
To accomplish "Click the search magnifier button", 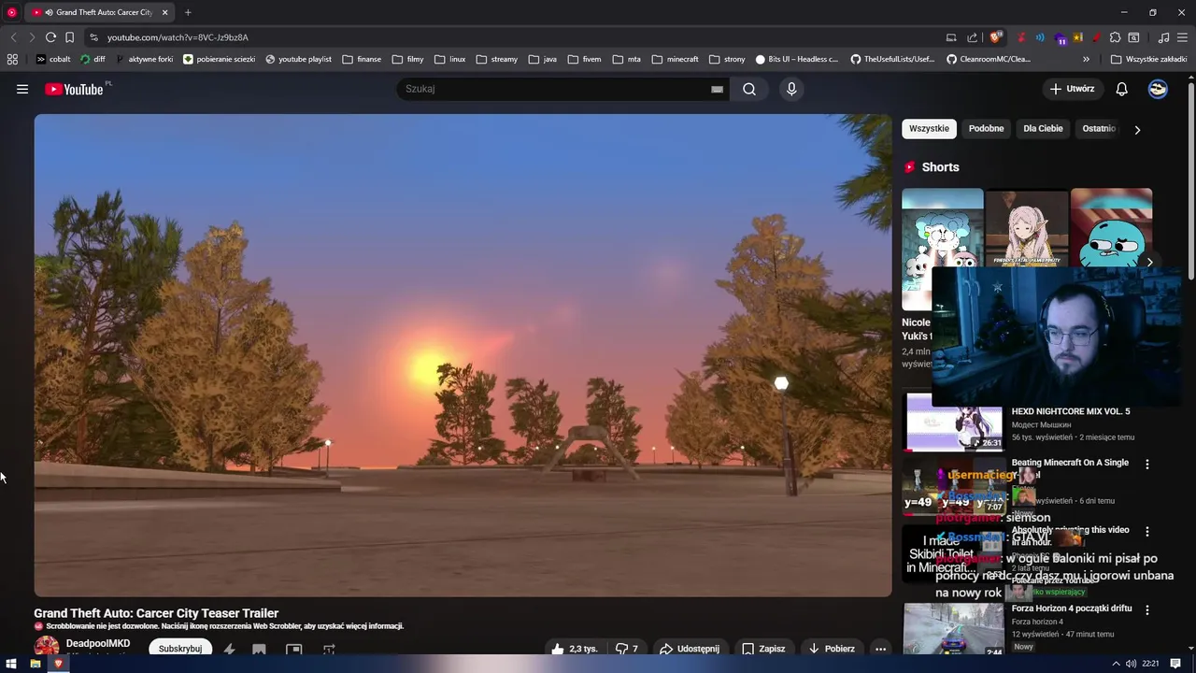I will pos(749,89).
